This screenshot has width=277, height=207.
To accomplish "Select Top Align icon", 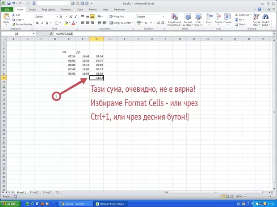I will click(83, 16).
